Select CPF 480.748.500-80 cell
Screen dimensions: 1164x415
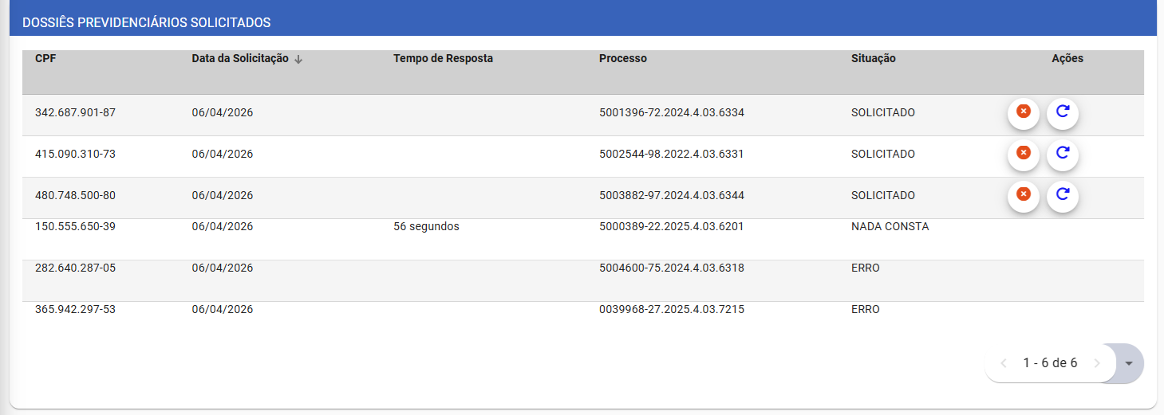pos(75,195)
